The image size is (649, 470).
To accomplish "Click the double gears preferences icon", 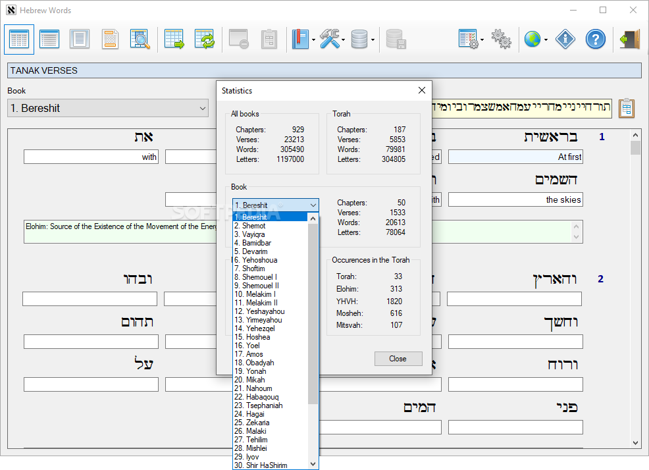I will [x=502, y=39].
